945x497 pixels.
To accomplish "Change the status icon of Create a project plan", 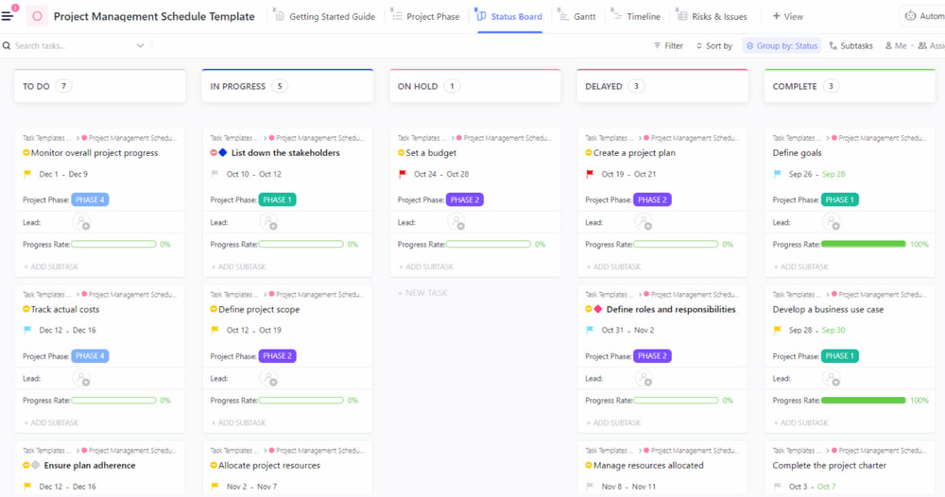I will (589, 153).
